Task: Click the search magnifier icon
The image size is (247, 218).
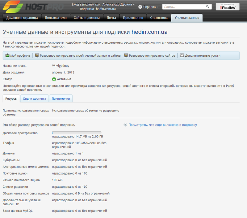Action: (207, 7)
